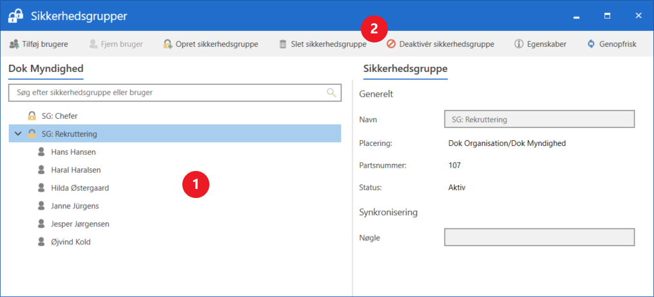This screenshot has height=297, width=654.
Task: Click the Opret sikkerhedsgruppe padlock icon
Action: click(168, 44)
